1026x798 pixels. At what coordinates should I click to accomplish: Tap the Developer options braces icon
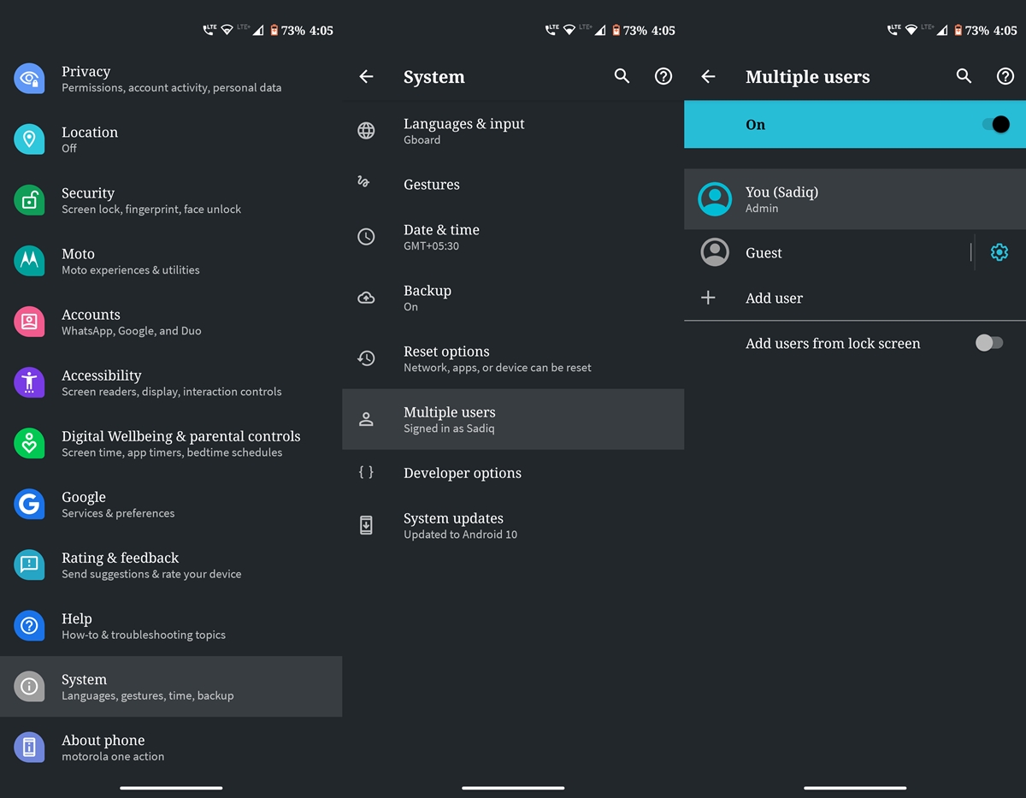tap(366, 472)
